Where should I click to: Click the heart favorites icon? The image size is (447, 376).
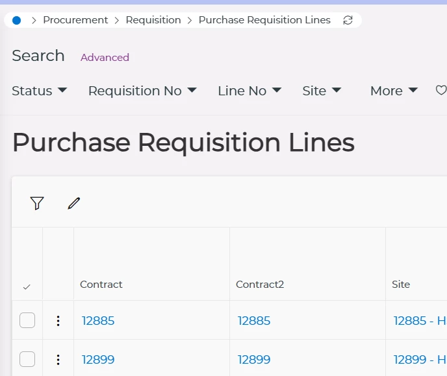441,91
